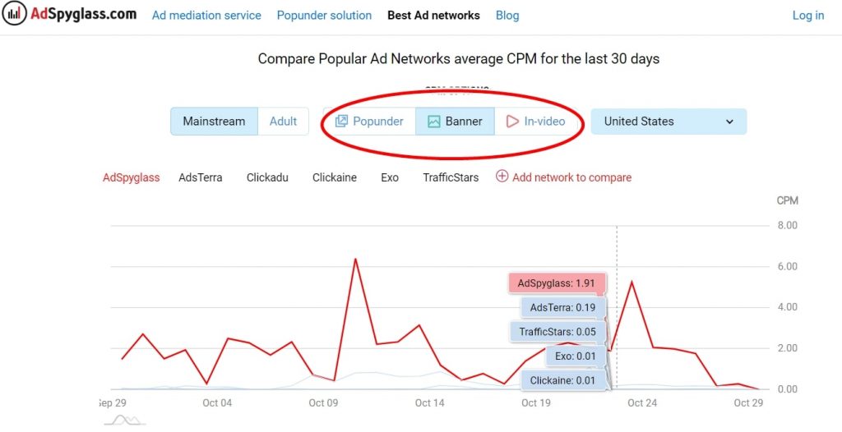Open Popunder solution page

pos(324,16)
